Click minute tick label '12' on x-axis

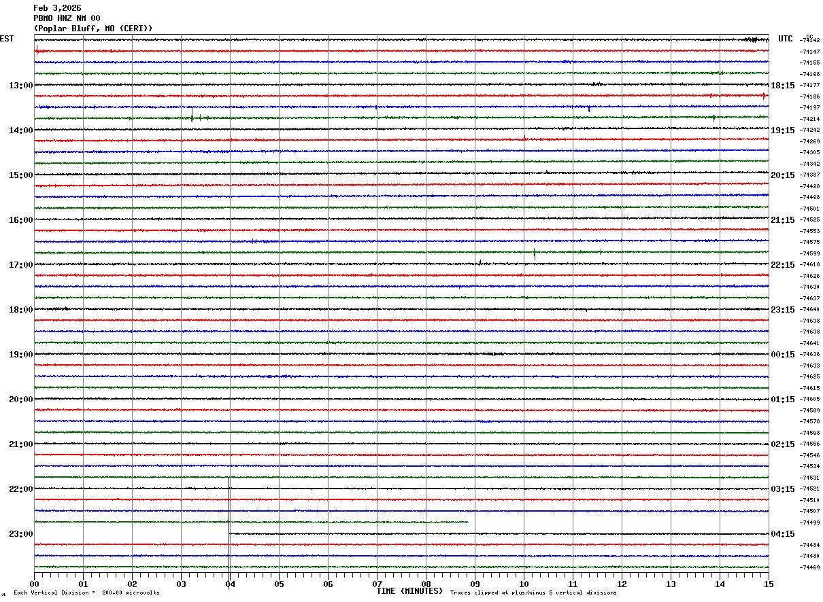(622, 584)
